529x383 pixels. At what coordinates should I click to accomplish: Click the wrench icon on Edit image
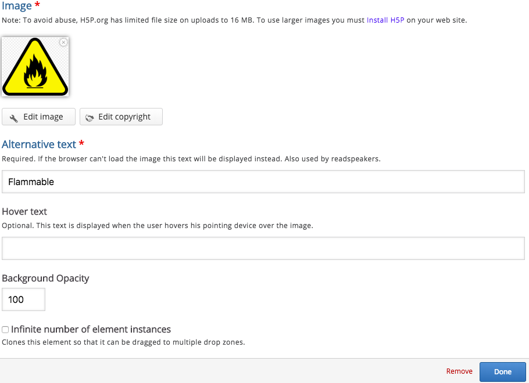pos(13,118)
